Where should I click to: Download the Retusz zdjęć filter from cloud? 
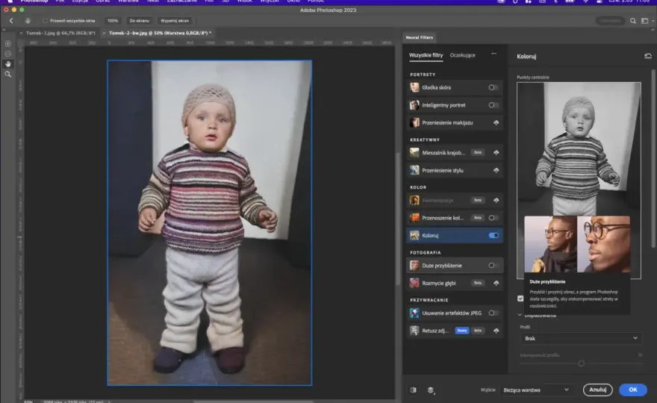496,331
